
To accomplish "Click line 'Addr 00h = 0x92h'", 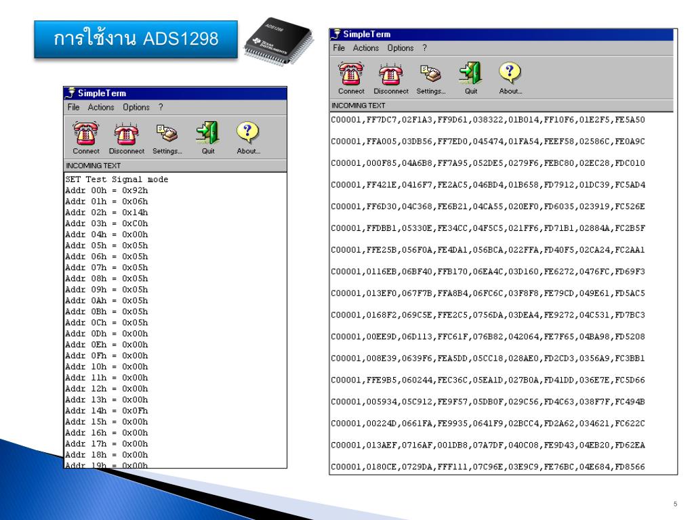I will pyautogui.click(x=106, y=190).
